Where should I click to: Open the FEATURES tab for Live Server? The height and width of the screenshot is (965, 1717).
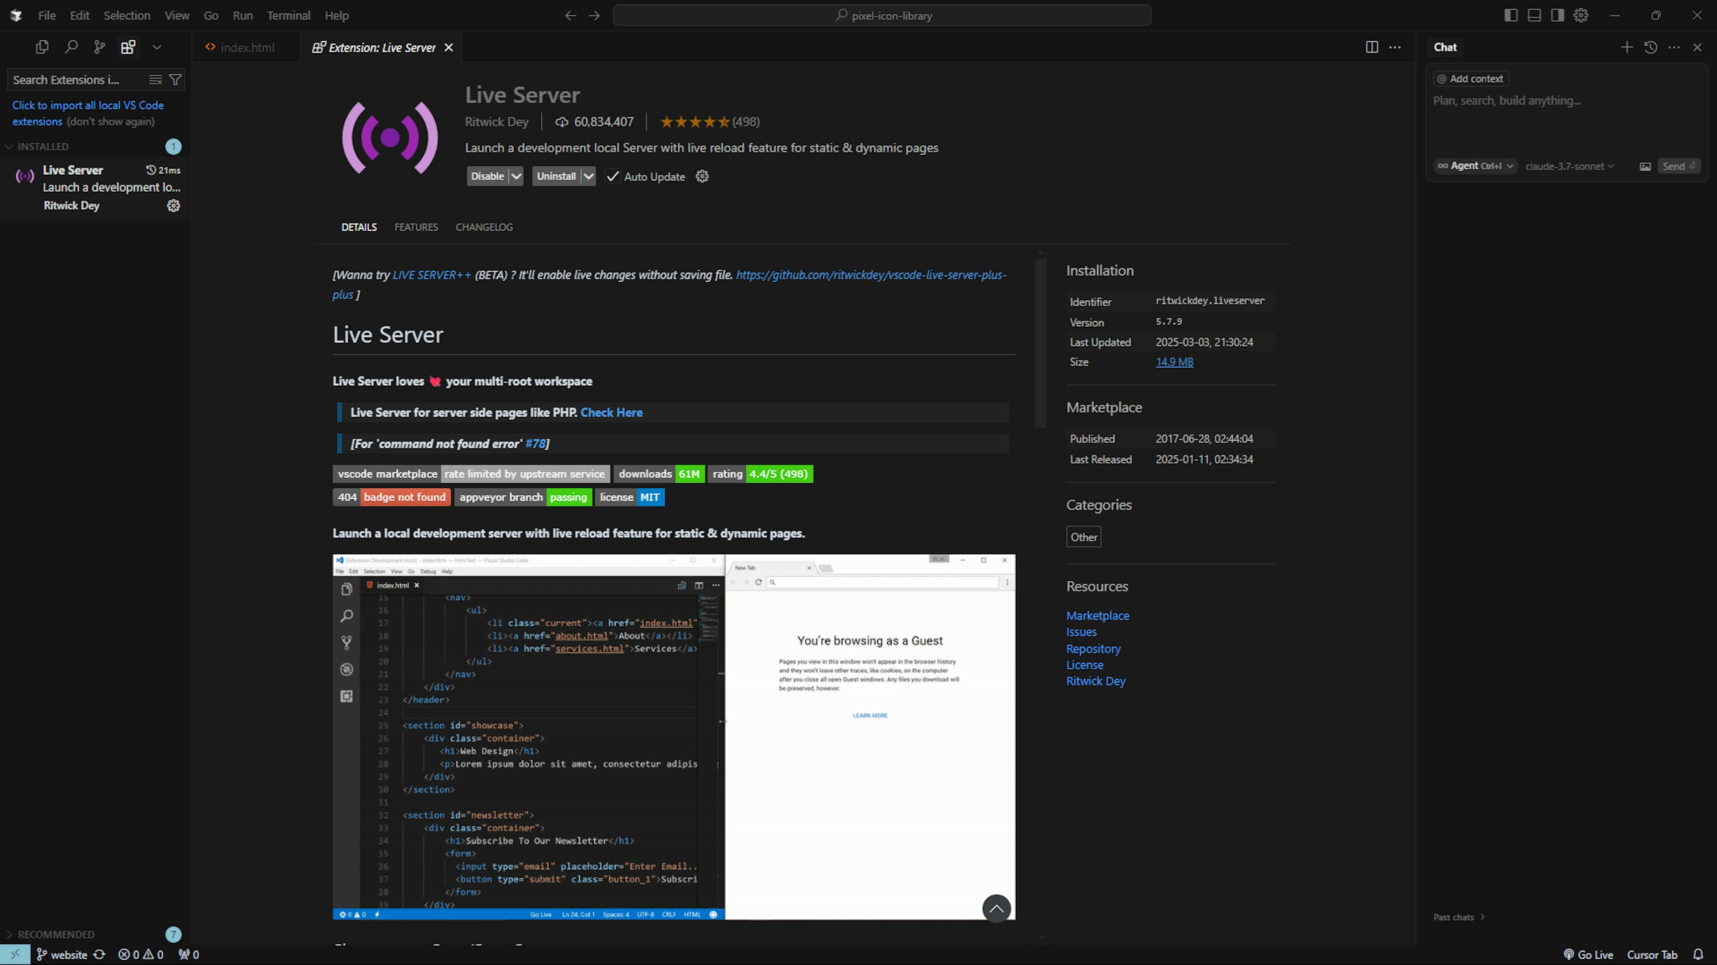(x=416, y=226)
